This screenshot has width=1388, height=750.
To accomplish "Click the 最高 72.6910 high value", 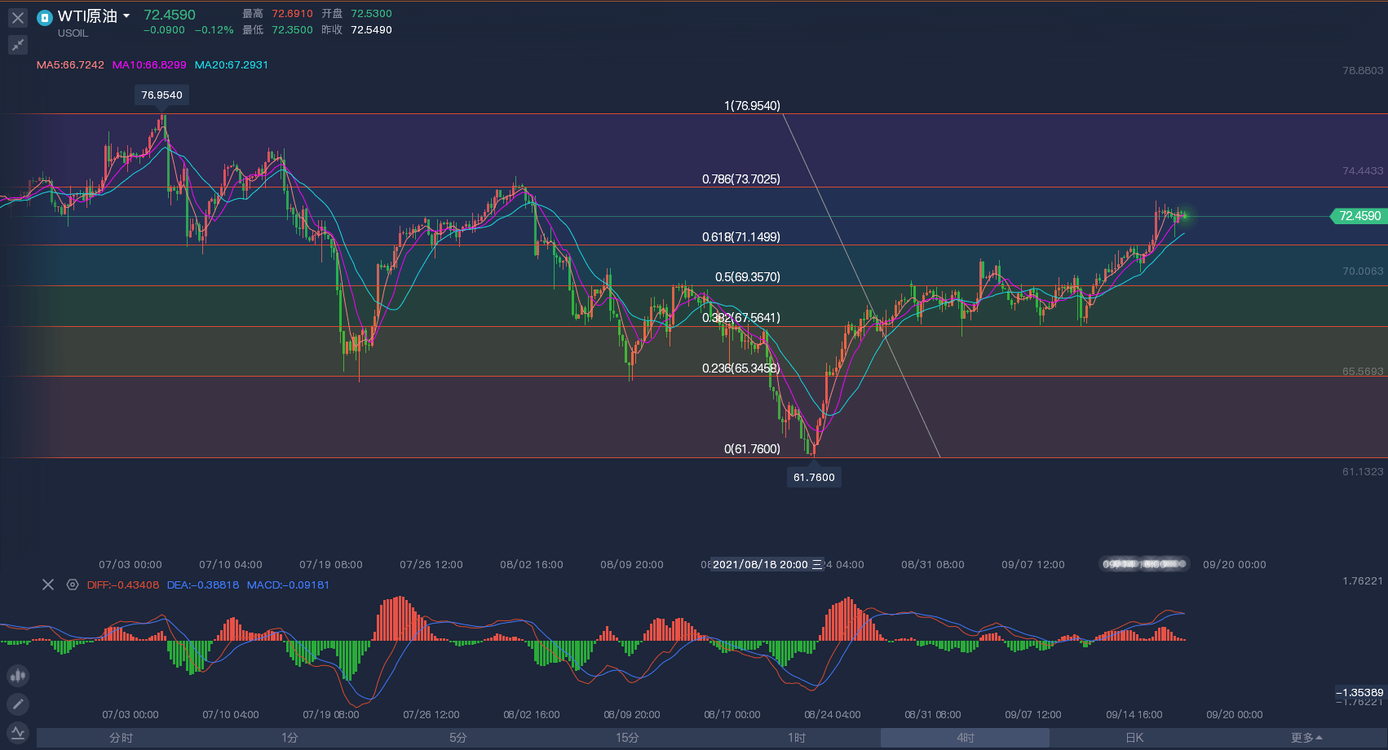I will [x=292, y=14].
